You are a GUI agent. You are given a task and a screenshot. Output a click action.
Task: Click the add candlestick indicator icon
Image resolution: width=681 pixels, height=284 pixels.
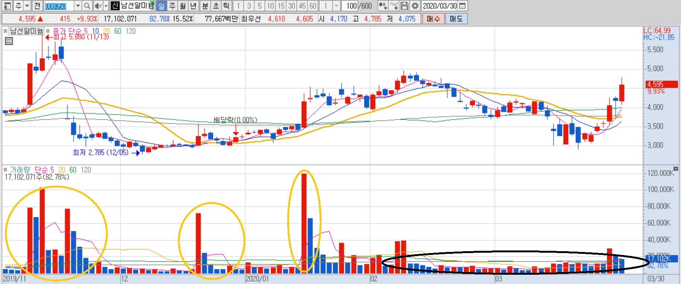[383, 6]
